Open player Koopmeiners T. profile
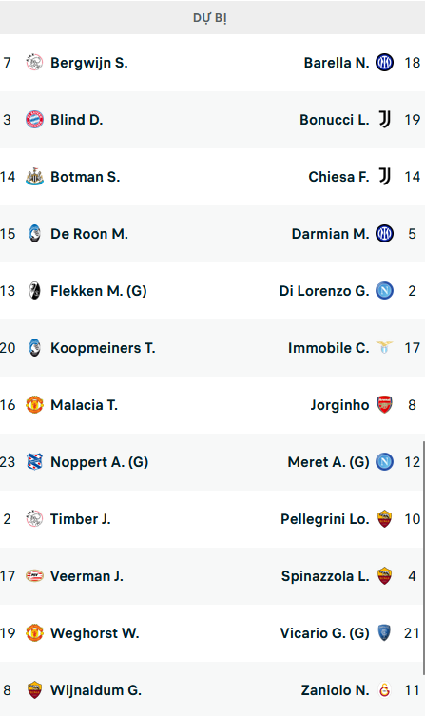The height and width of the screenshot is (716, 425). [x=103, y=348]
